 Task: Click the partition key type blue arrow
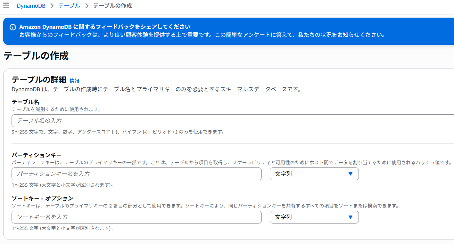350,174
